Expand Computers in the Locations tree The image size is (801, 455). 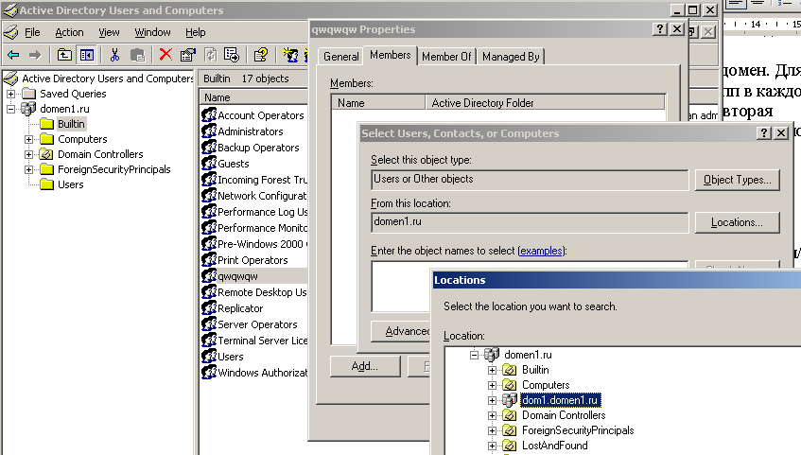tap(492, 385)
